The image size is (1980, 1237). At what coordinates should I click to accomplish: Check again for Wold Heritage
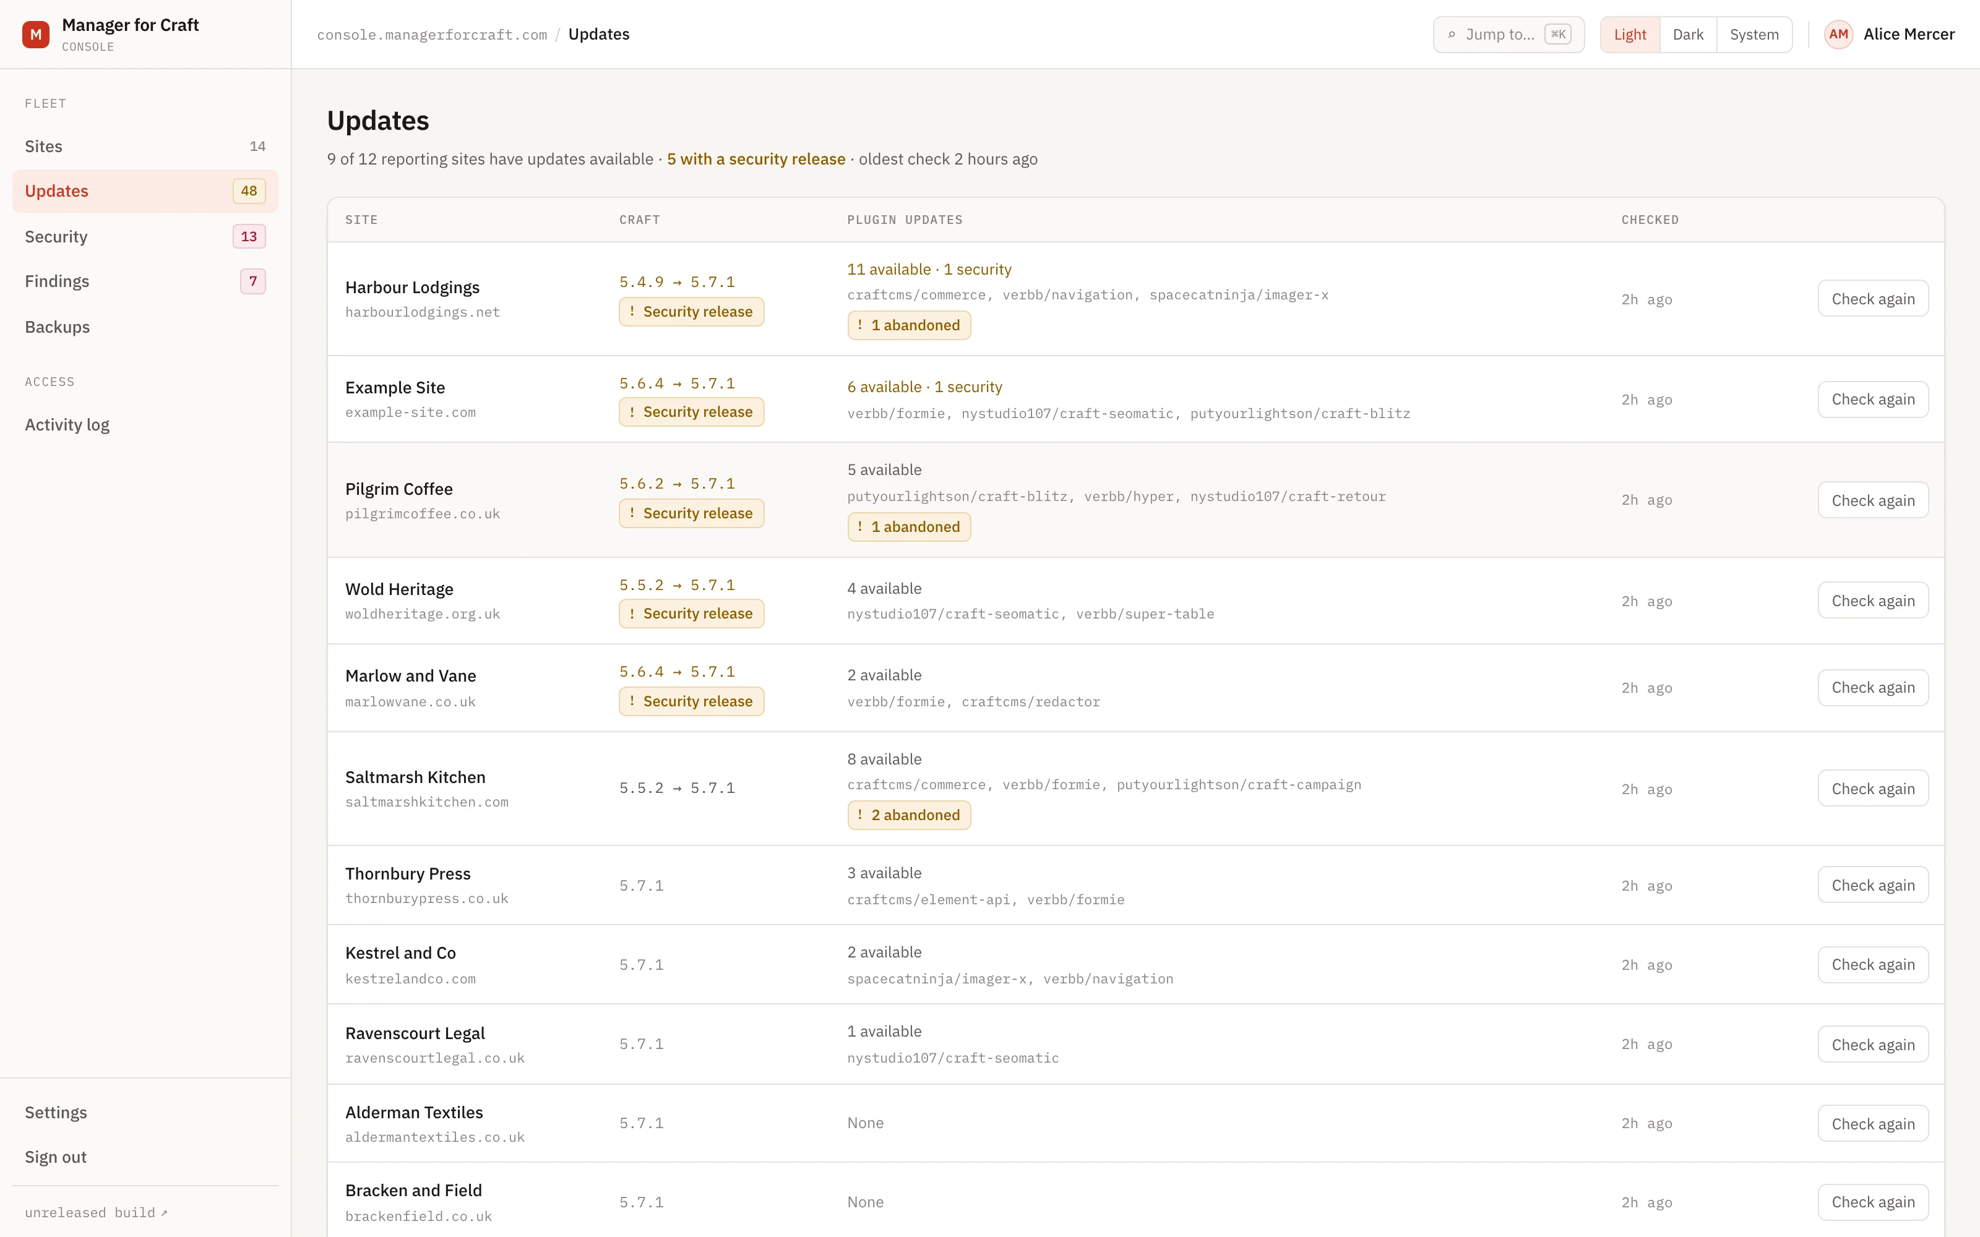click(1873, 601)
